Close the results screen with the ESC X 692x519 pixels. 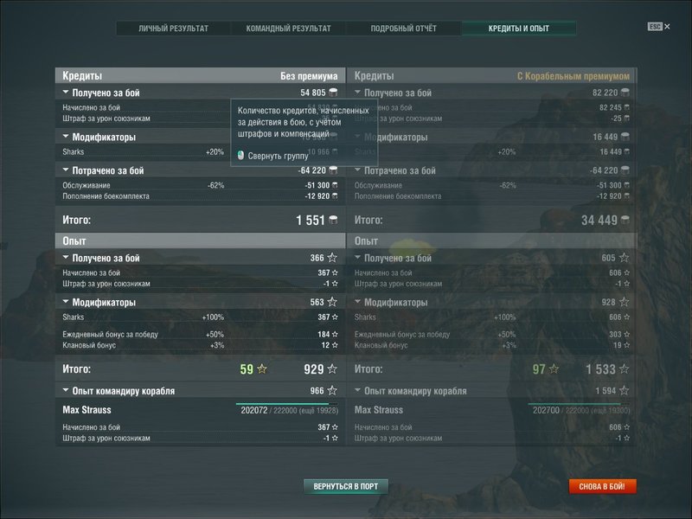click(659, 27)
